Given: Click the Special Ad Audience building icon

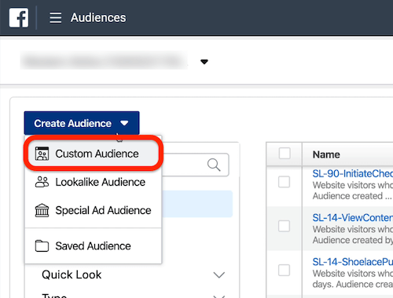Looking at the screenshot, I should coord(42,210).
